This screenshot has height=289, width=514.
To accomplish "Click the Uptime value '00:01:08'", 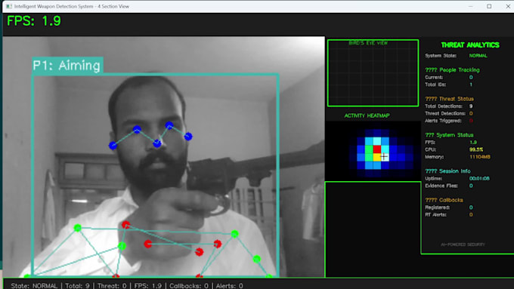I will 479,178.
